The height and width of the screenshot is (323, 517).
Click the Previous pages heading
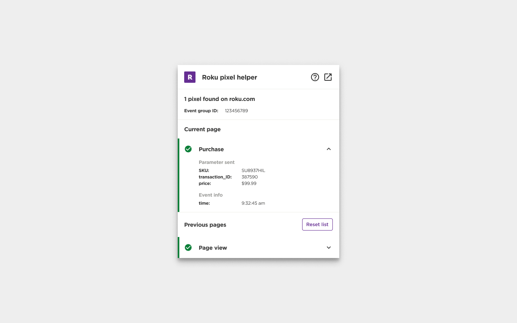[x=205, y=224]
